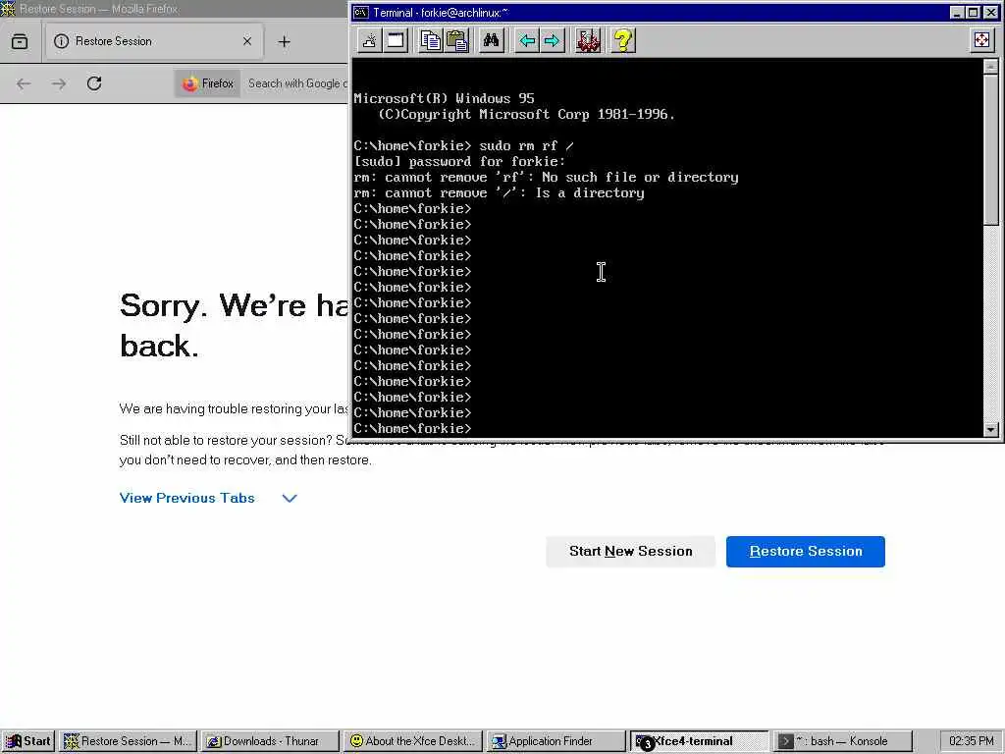1005x754 pixels.
Task: Select the Restore Session Firefox tab
Action: (154, 41)
